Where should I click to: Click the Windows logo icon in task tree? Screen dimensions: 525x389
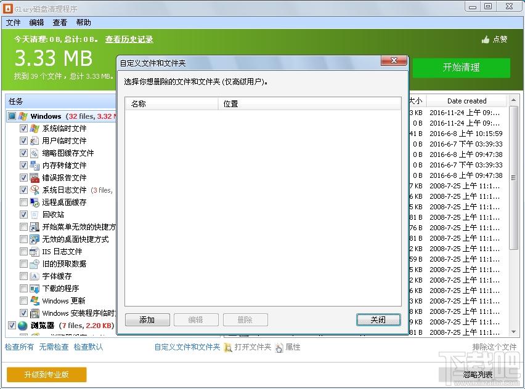[x=23, y=116]
